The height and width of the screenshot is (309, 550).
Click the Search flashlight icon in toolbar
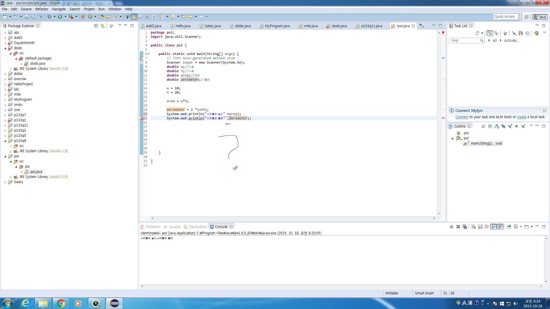[115, 17]
